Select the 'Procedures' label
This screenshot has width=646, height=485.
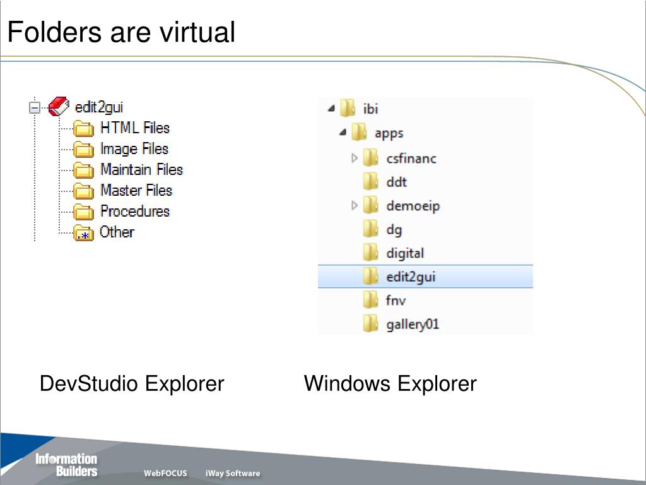(x=135, y=211)
